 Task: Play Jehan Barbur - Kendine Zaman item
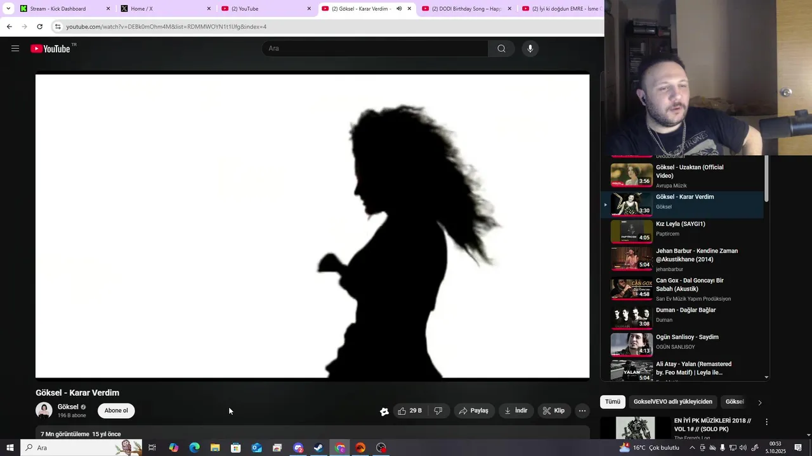682,259
